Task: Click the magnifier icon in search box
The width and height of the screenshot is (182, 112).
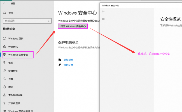Action: click(x=49, y=21)
